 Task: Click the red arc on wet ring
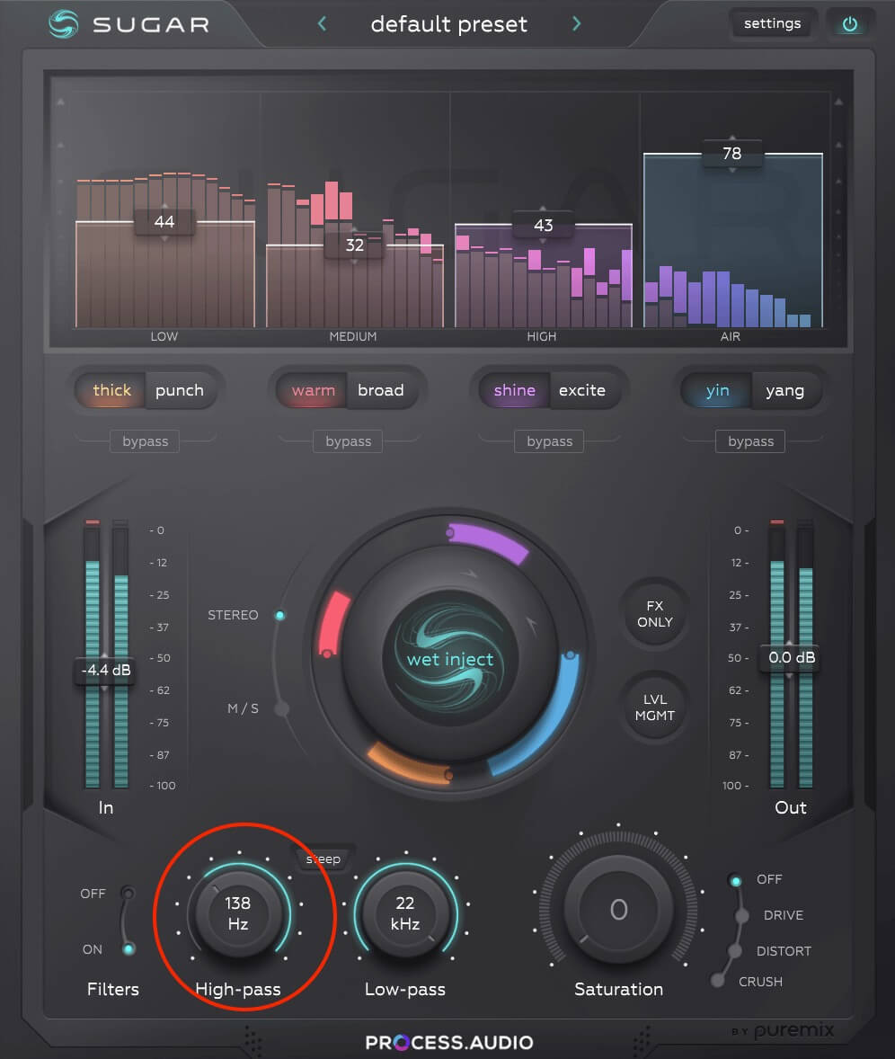[332, 625]
